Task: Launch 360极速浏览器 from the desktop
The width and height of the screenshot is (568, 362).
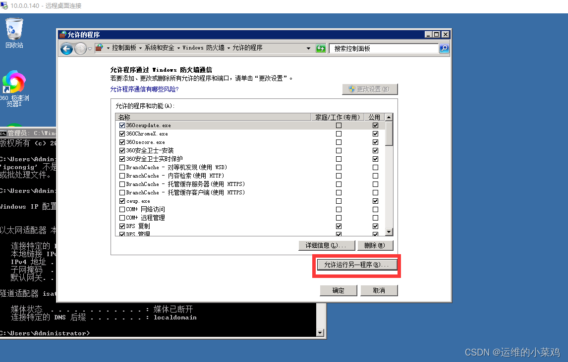Action: pos(14,82)
